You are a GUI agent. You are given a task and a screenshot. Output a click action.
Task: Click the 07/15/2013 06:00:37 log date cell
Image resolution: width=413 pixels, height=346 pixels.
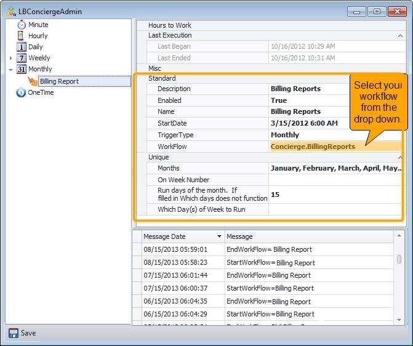[183, 288]
